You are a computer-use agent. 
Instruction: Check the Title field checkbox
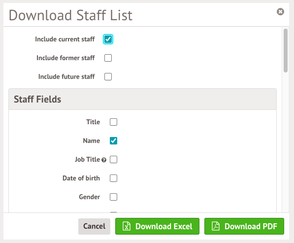113,122
